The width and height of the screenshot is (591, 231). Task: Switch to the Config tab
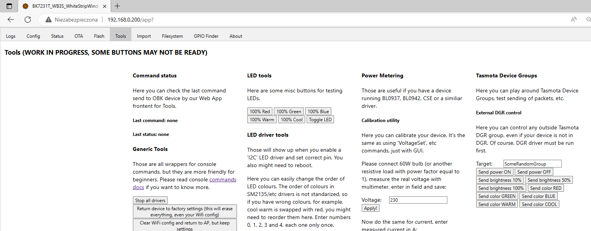coord(33,36)
